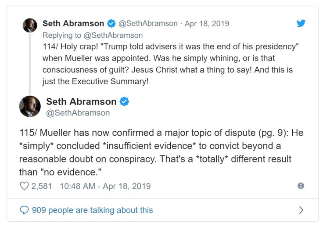Expand the conversation with the right chevron arrow
The height and width of the screenshot is (227, 323).
coord(301,210)
